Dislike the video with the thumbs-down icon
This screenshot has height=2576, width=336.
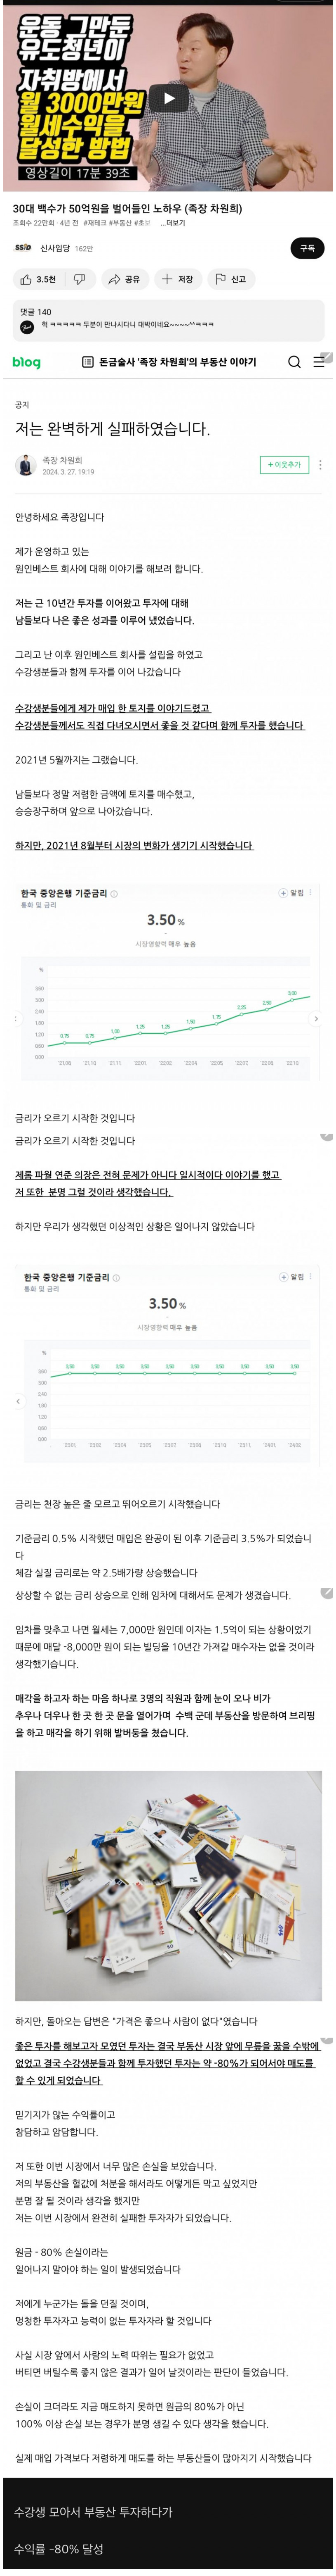point(79,279)
